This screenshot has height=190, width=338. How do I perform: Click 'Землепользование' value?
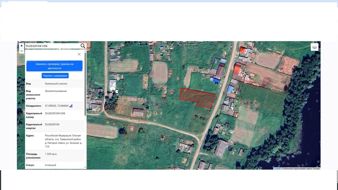56,91
